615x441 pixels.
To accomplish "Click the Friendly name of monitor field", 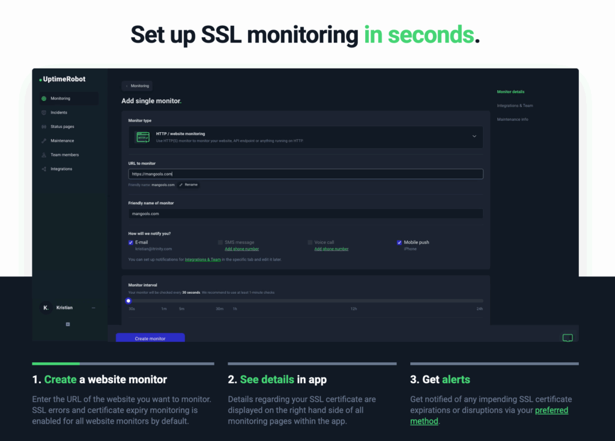I will pos(306,214).
